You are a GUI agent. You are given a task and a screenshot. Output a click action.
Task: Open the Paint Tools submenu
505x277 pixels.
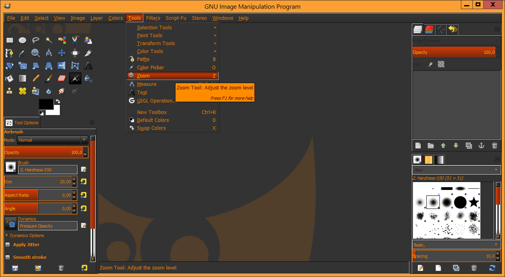coord(173,36)
